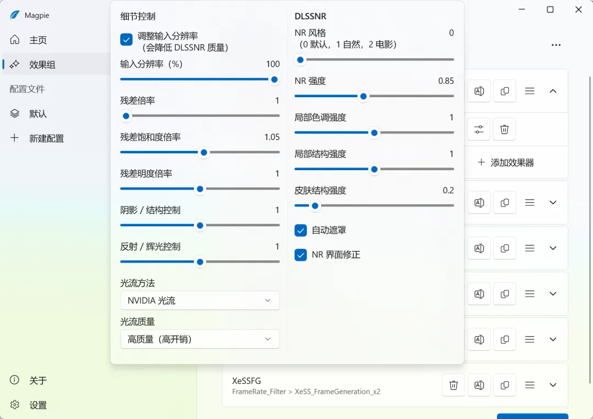This screenshot has width=593, height=419.
Task: Toggle the 自动遮罩 checkbox
Action: click(x=301, y=230)
